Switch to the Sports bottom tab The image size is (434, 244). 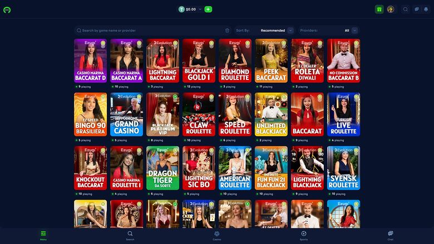304,236
